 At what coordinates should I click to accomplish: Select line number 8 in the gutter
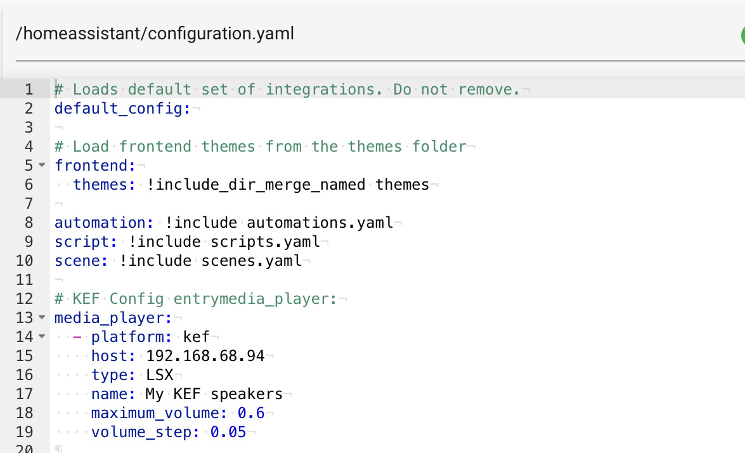pyautogui.click(x=28, y=223)
